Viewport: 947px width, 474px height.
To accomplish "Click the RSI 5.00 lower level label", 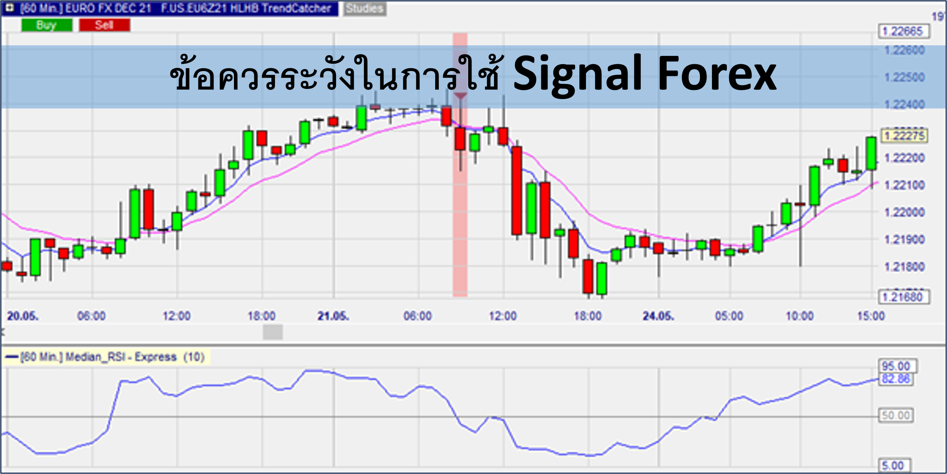I will (x=894, y=466).
